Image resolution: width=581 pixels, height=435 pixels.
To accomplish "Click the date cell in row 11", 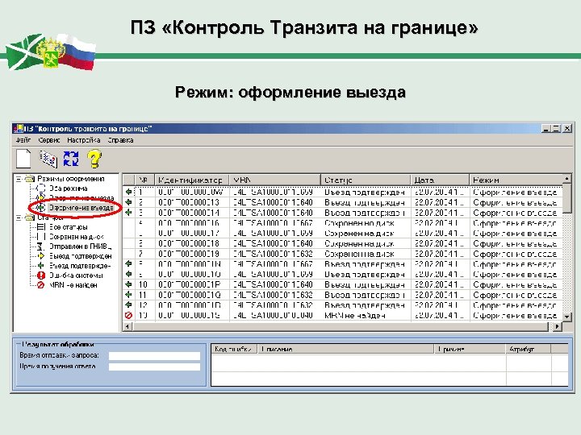I will (x=441, y=295).
